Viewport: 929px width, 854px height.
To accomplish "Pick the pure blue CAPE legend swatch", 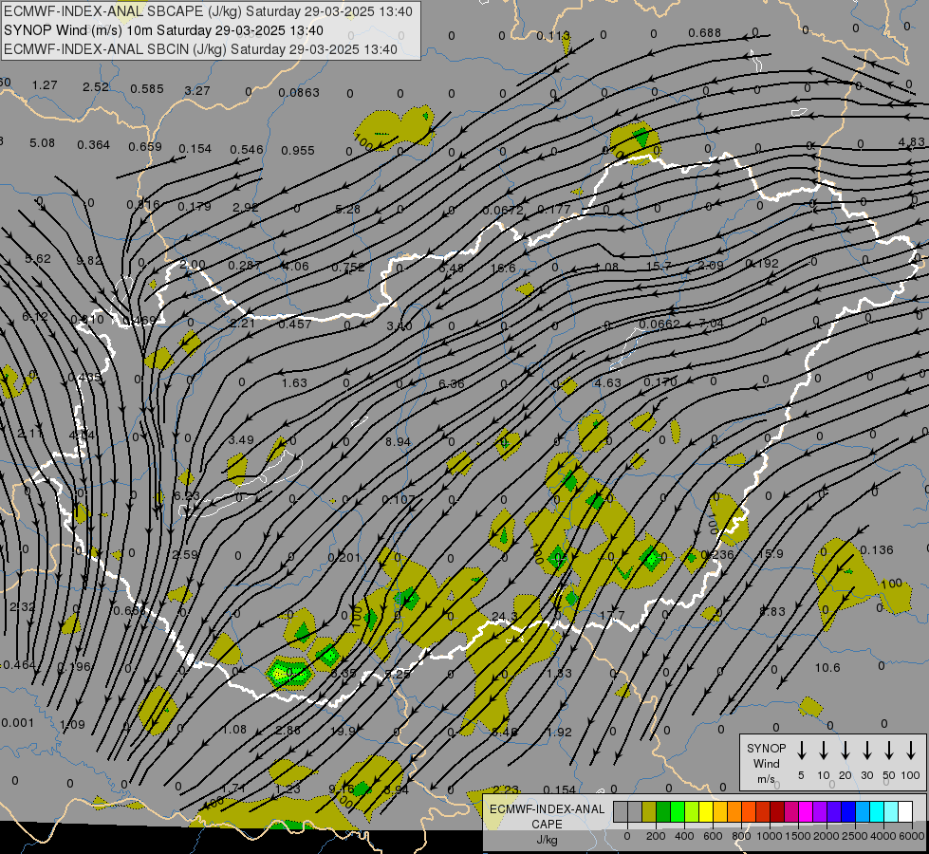I will tap(847, 812).
